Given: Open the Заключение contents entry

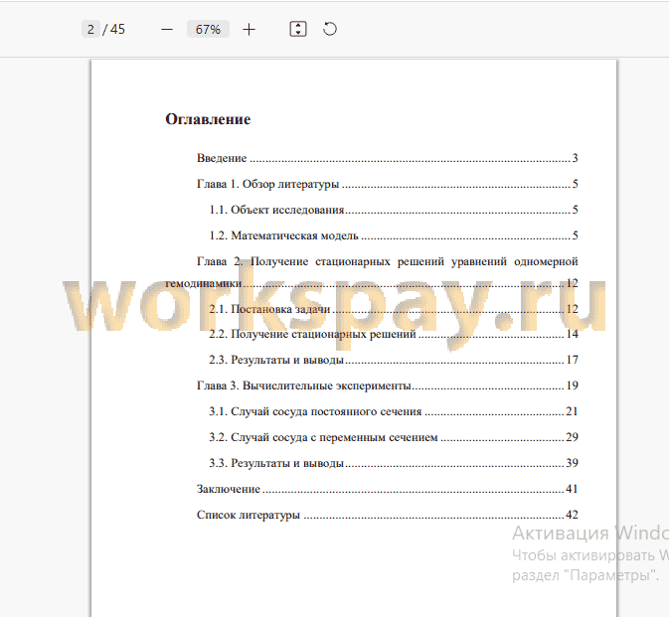Looking at the screenshot, I should coord(387,489).
